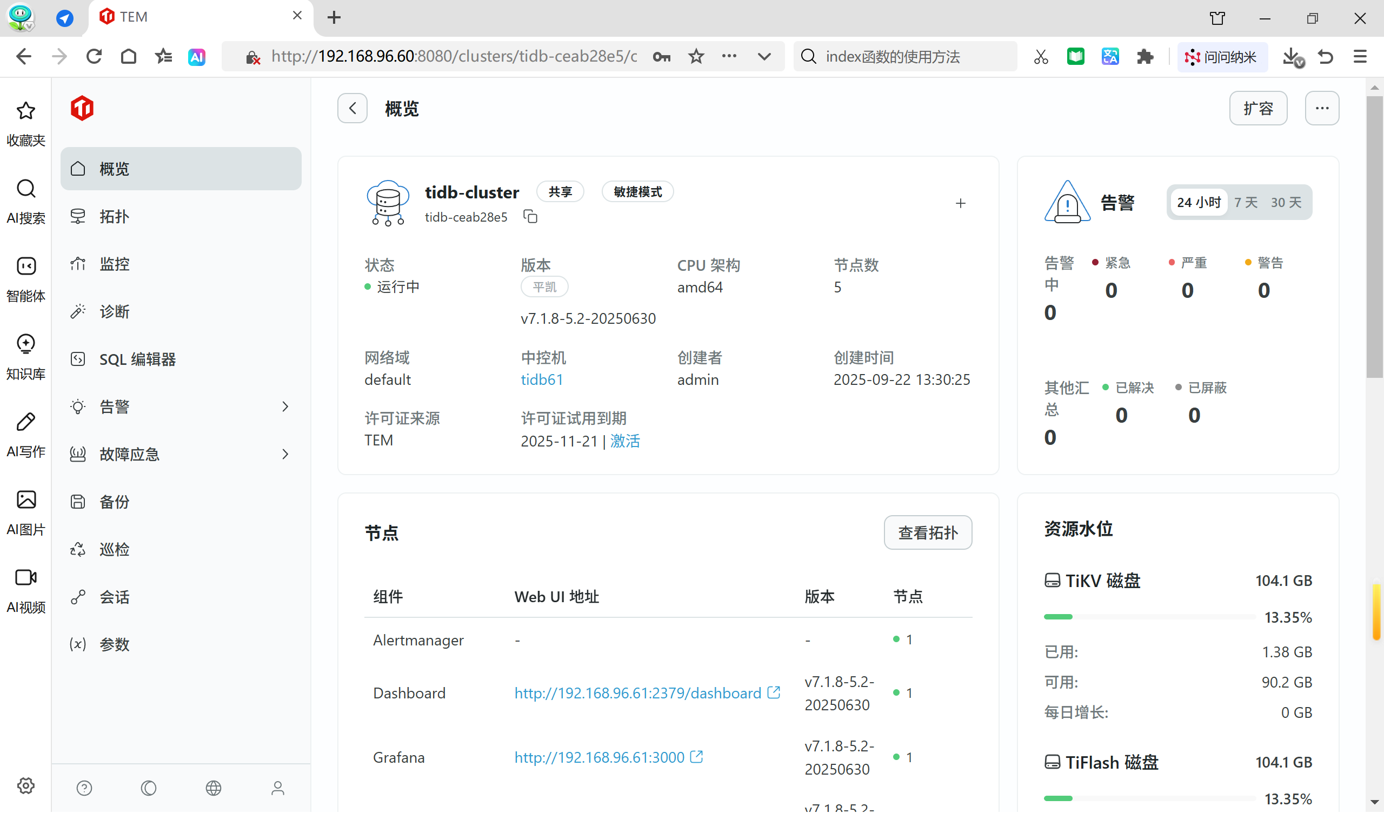Open the translate extension icon
Screen dimensions: 1384x813
click(x=1110, y=57)
